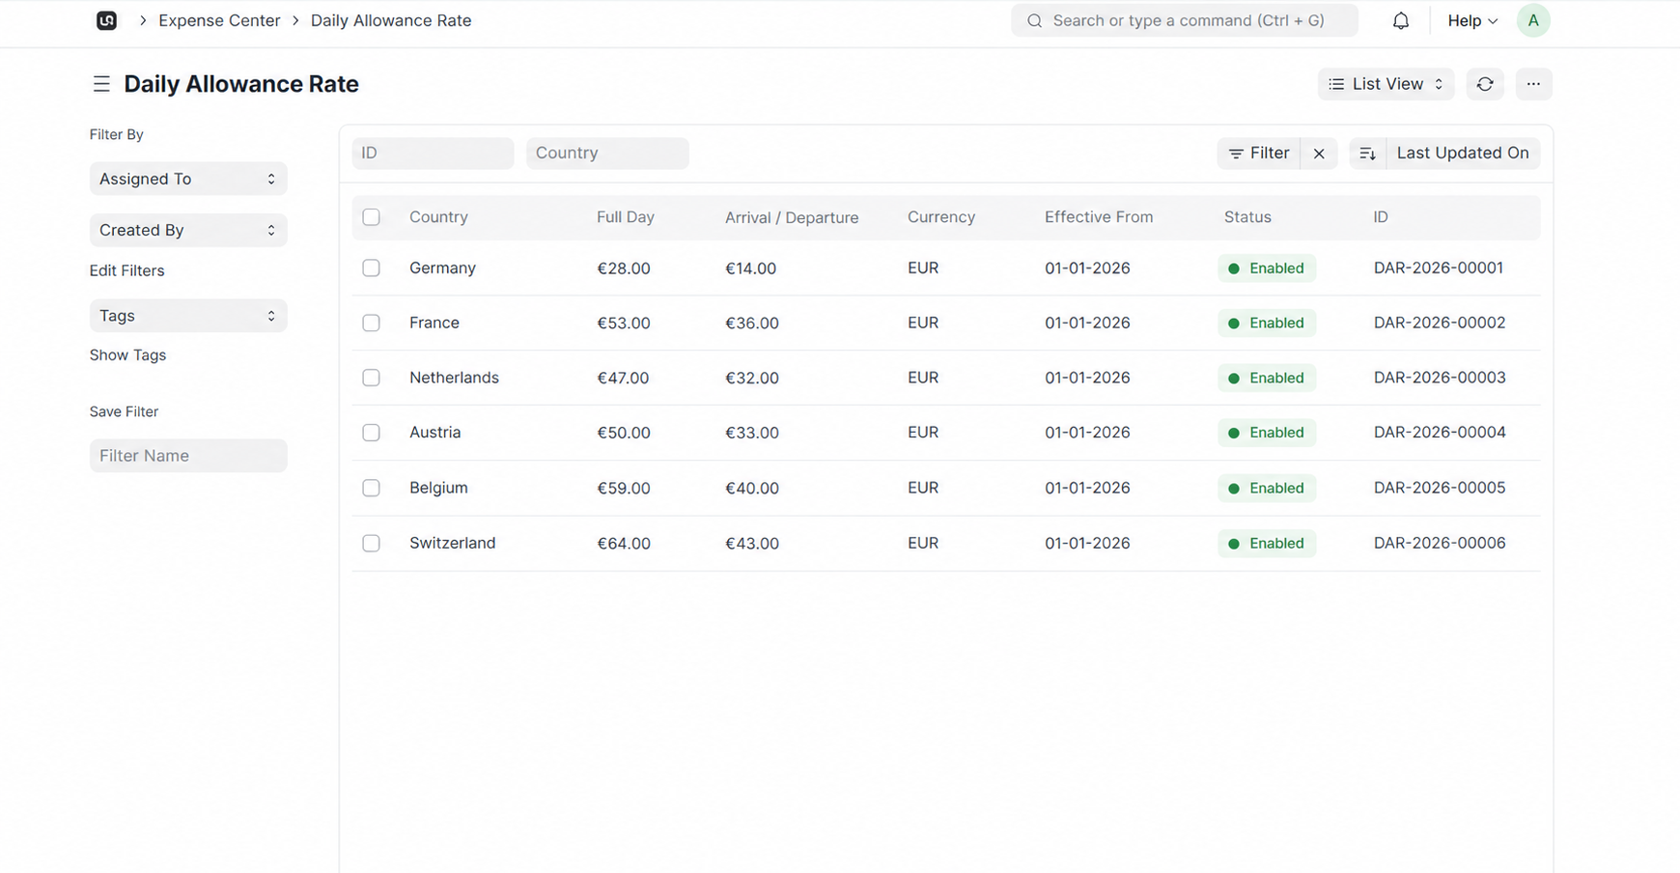The height and width of the screenshot is (873, 1680).
Task: Click Netherlands €32.00 arrival/departure value
Action: [x=752, y=378]
